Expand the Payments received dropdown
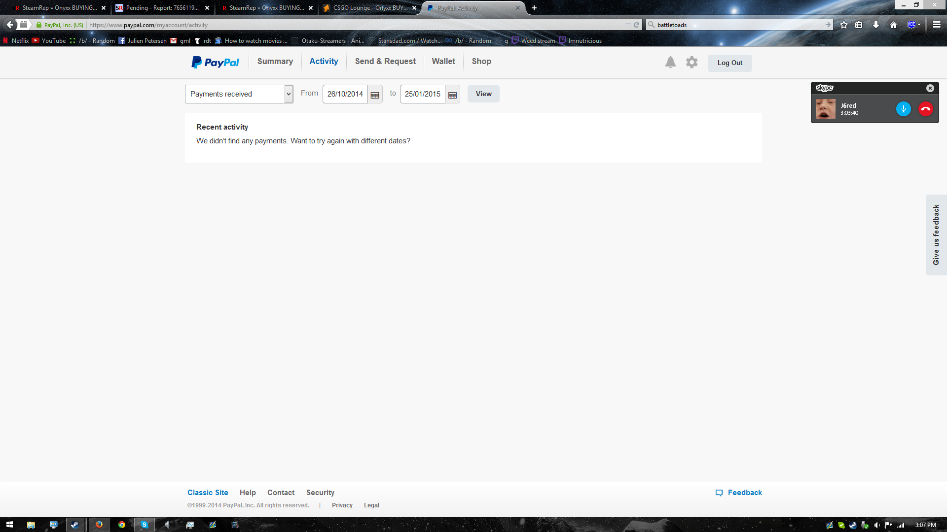Viewport: 947px width, 532px height. click(289, 94)
